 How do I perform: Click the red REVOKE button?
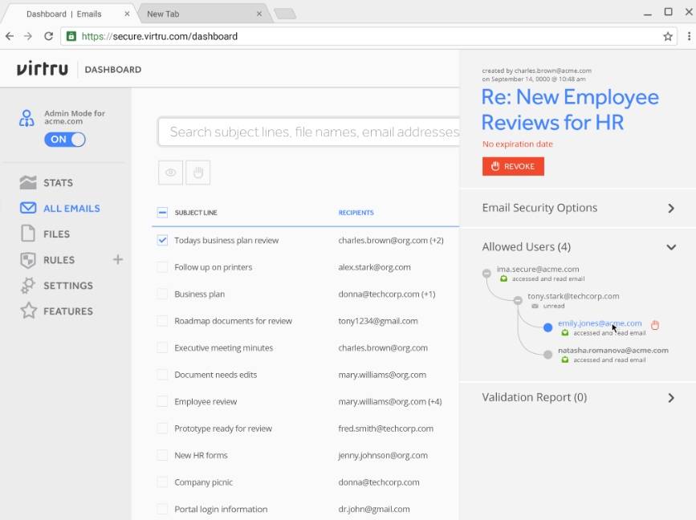click(x=513, y=166)
